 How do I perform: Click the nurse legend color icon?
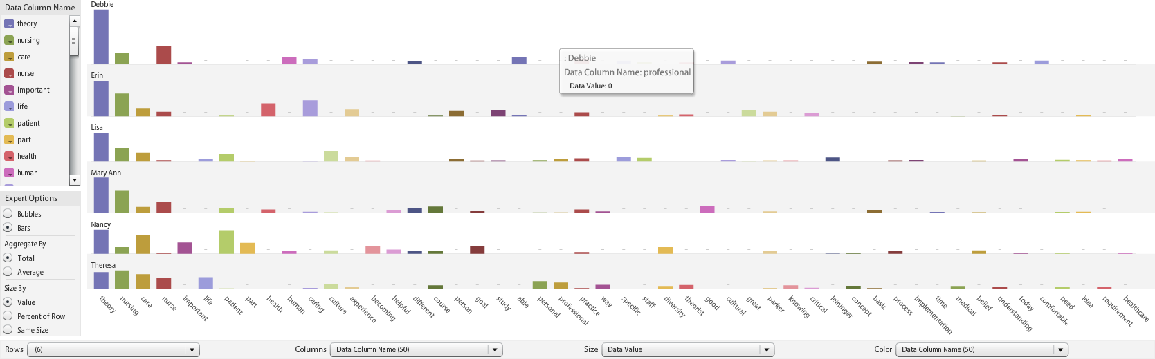click(9, 73)
